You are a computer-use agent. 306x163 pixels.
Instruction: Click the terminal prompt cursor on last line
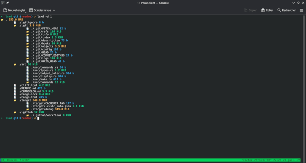38,118
